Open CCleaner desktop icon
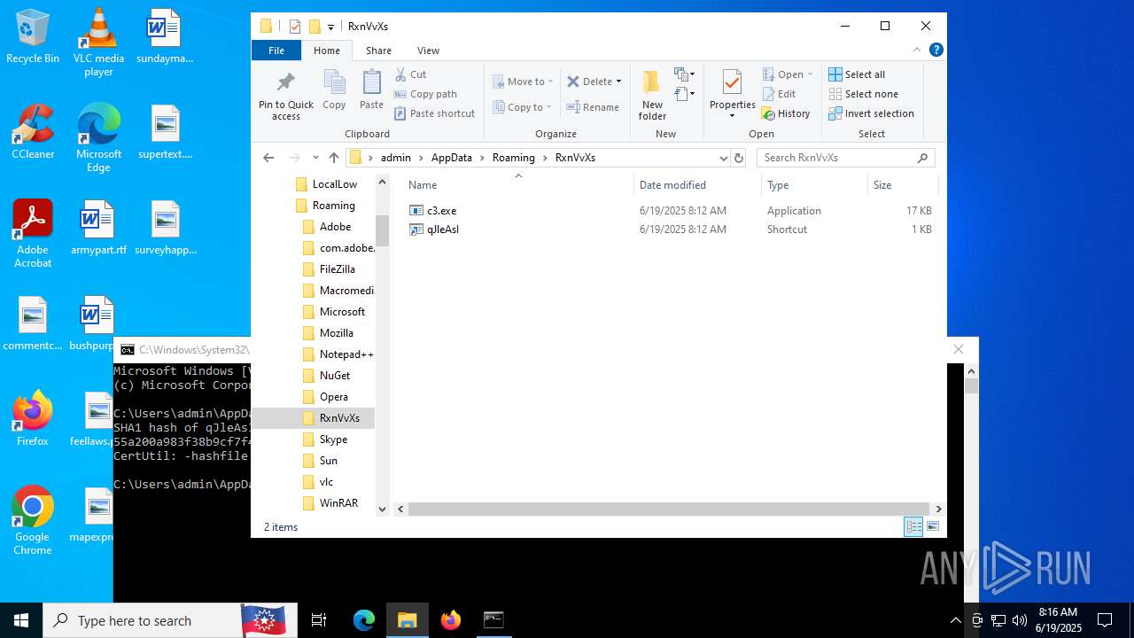 [x=33, y=132]
